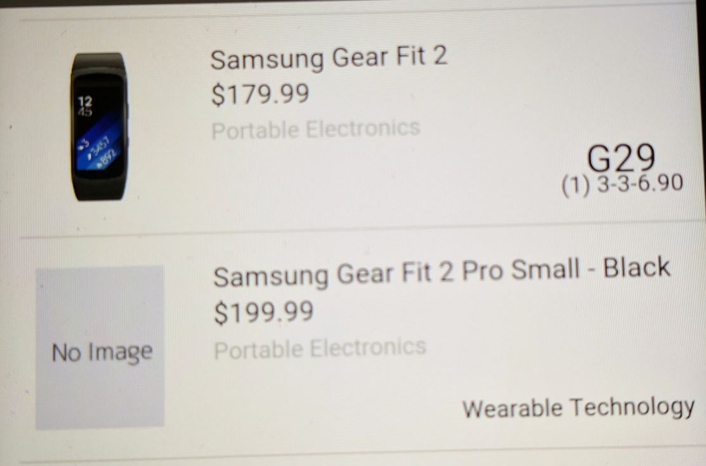Select Portable Electronics category under Gear Fit 2
The width and height of the screenshot is (706, 466).
pos(316,129)
